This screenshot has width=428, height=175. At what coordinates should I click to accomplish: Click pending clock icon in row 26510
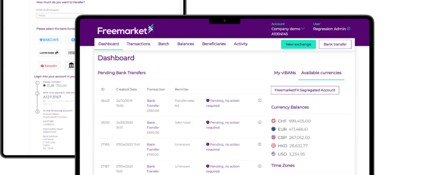click(208, 122)
